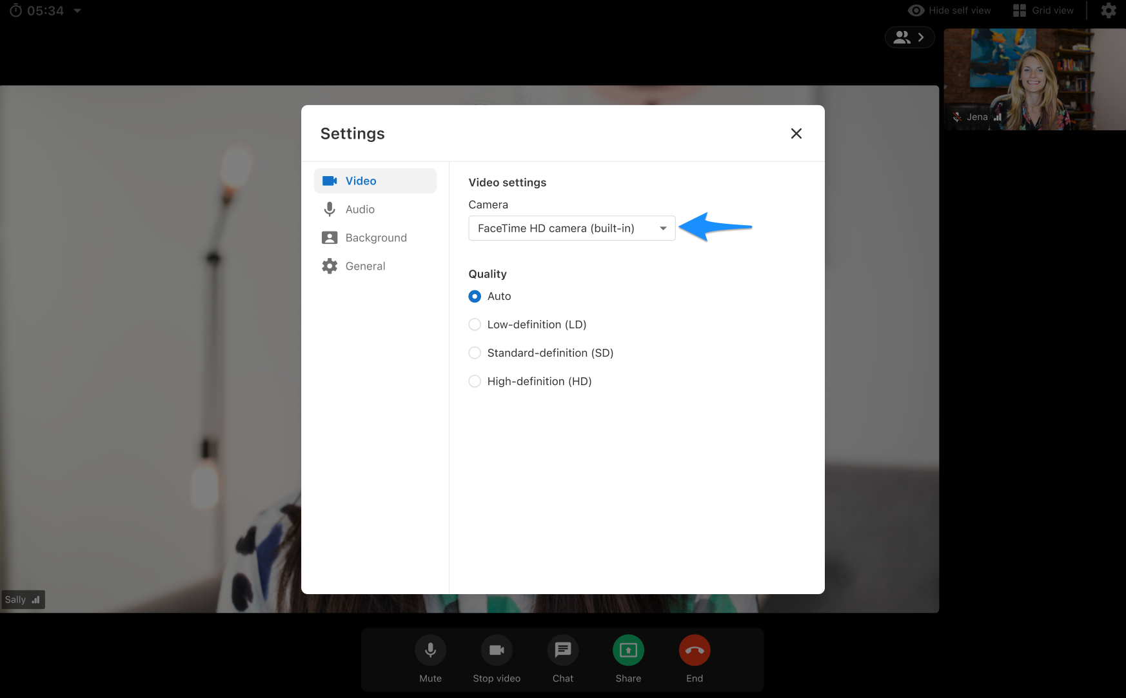Image resolution: width=1126 pixels, height=698 pixels.
Task: Expand the call timer dropdown
Action: [77, 11]
